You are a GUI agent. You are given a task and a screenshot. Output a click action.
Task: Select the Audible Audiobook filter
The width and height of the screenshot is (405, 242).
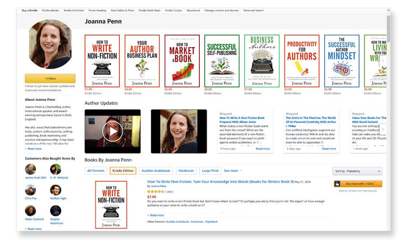[156, 171]
